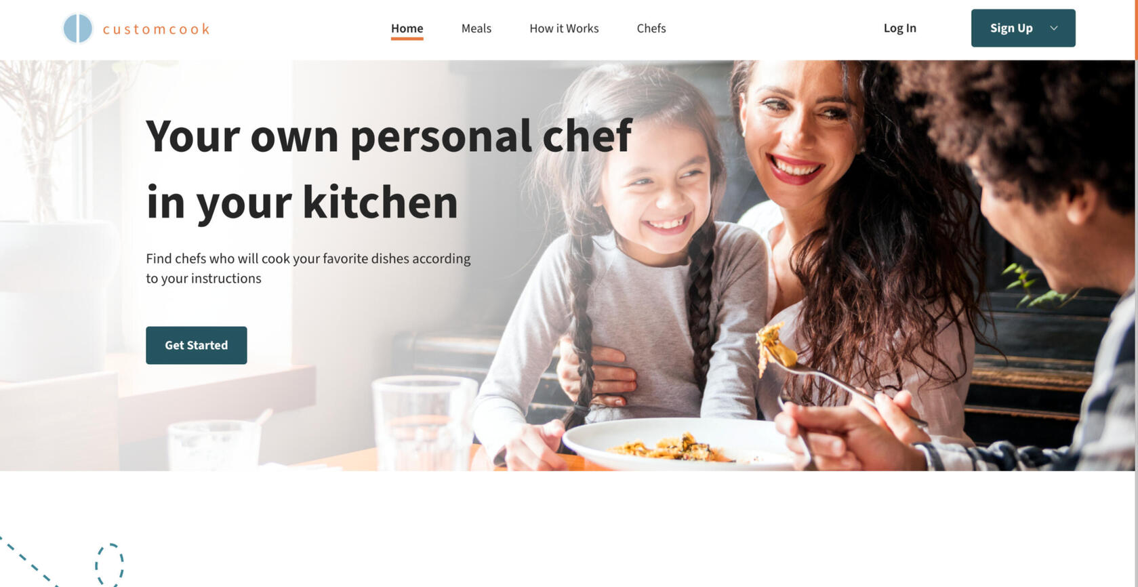Click the Get Started button
Image resolution: width=1138 pixels, height=587 pixels.
pos(197,345)
